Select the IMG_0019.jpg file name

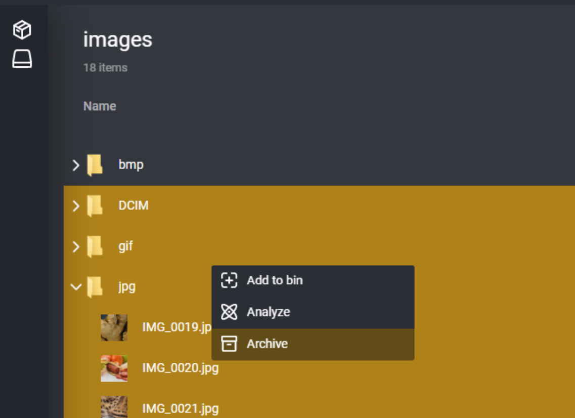point(177,327)
